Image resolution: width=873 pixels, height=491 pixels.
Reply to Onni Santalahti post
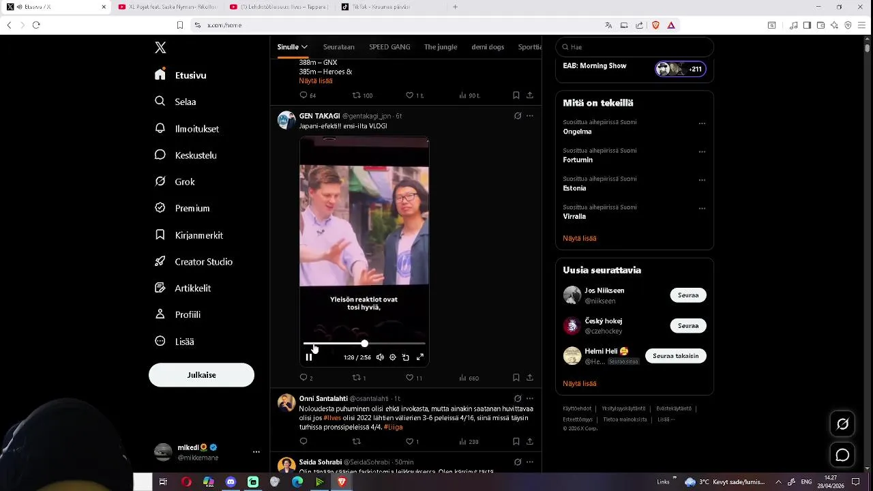tap(304, 442)
